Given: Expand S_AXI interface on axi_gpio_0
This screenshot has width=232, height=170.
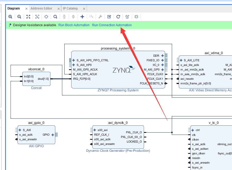Looking at the screenshot, I should click(20, 130).
